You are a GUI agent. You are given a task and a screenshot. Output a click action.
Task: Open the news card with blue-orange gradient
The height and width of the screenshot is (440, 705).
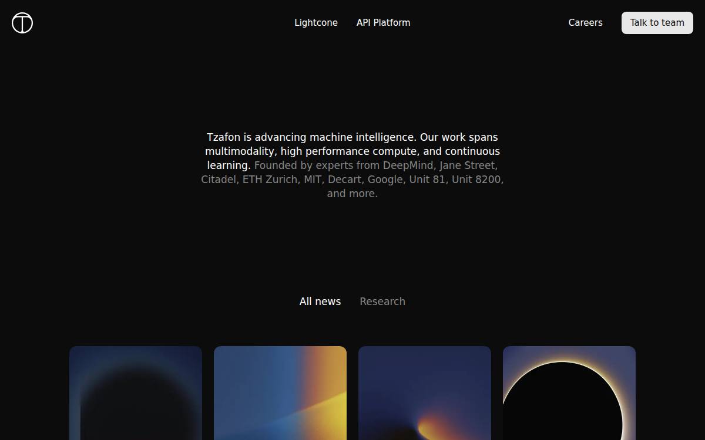[280, 393]
